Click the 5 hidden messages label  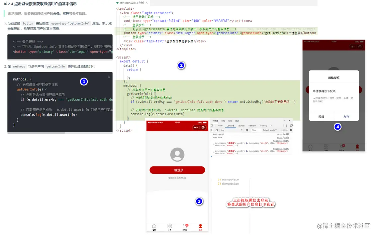pyautogui.click(x=284, y=130)
